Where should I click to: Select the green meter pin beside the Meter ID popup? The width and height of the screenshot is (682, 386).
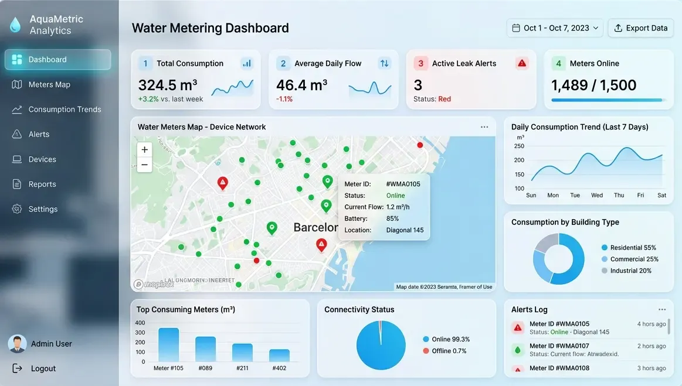pos(328,181)
